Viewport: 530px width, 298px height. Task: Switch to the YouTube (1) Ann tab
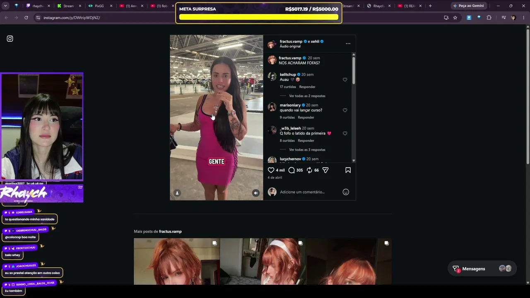(x=131, y=6)
